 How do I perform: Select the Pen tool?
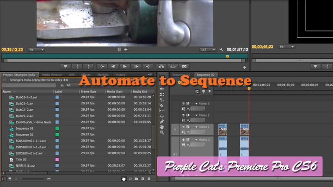click(162, 122)
